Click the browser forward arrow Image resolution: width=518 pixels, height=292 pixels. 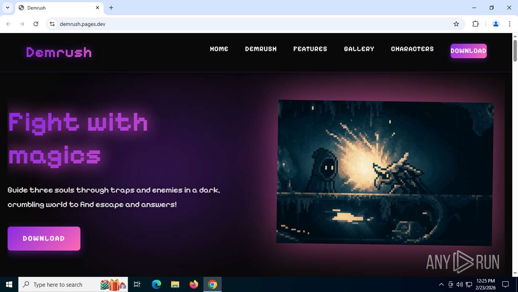point(22,24)
